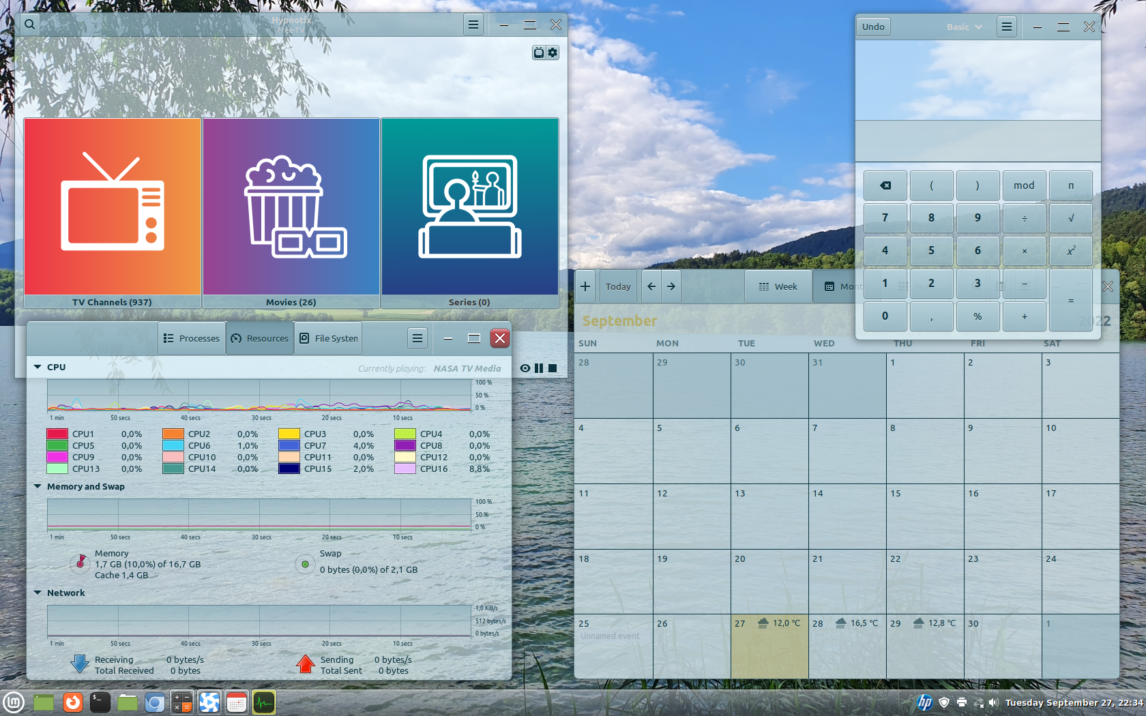Switch to the Resources tab
The height and width of the screenshot is (716, 1146).
pyautogui.click(x=260, y=338)
